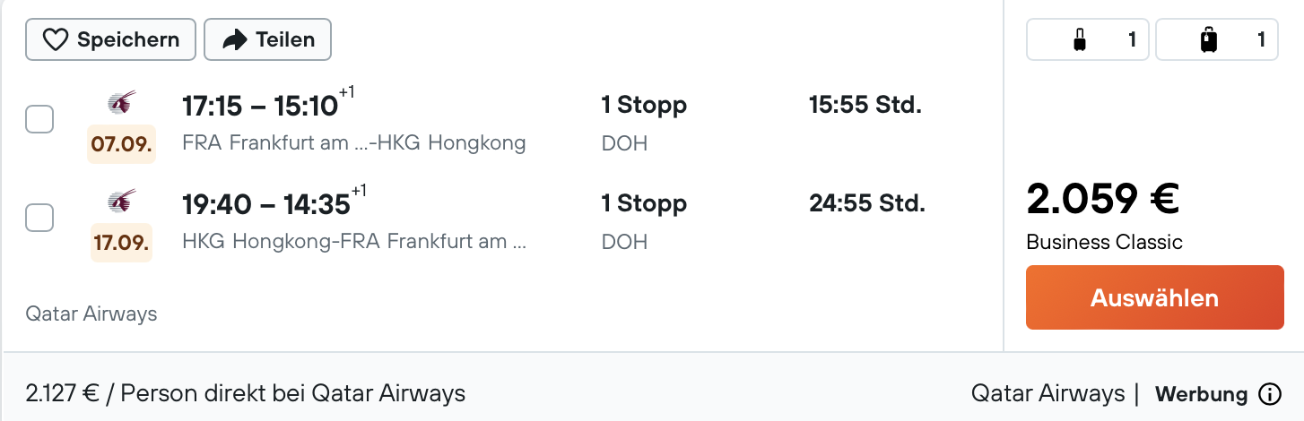Open the Werbung info icon
The height and width of the screenshot is (421, 1304).
(x=1269, y=394)
